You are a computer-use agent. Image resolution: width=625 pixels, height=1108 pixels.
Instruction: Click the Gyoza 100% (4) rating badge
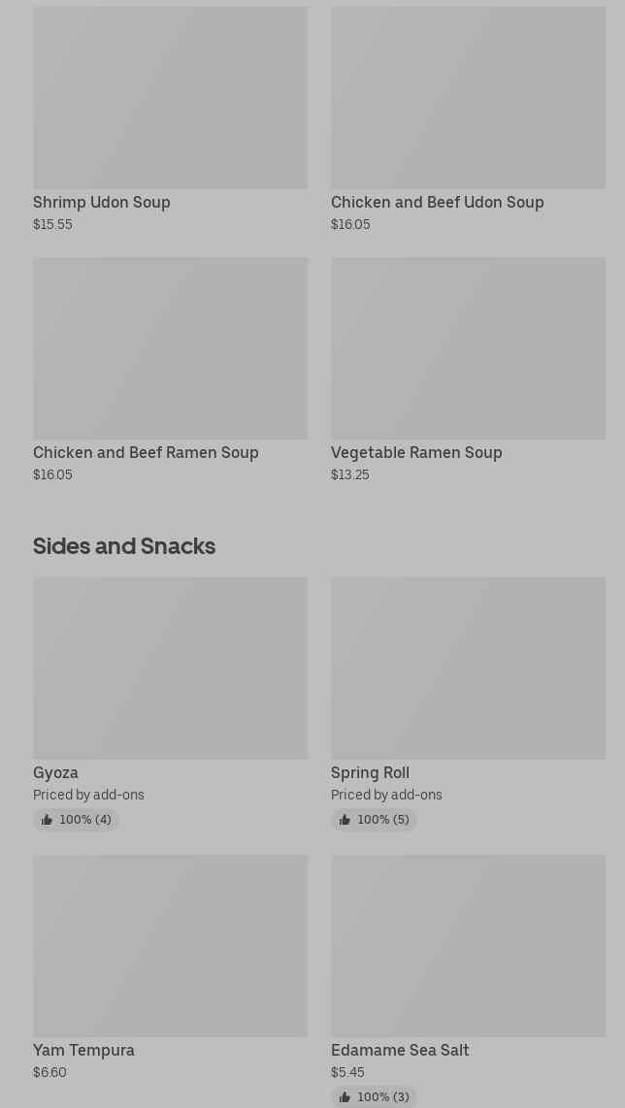pos(76,820)
